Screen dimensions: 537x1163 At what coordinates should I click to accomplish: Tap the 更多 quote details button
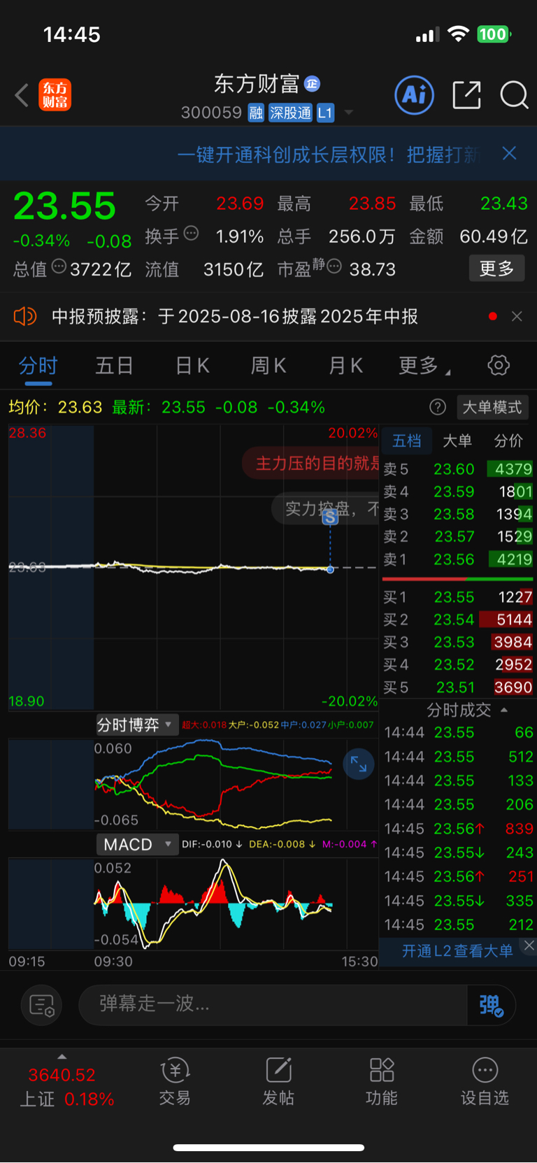pyautogui.click(x=496, y=269)
